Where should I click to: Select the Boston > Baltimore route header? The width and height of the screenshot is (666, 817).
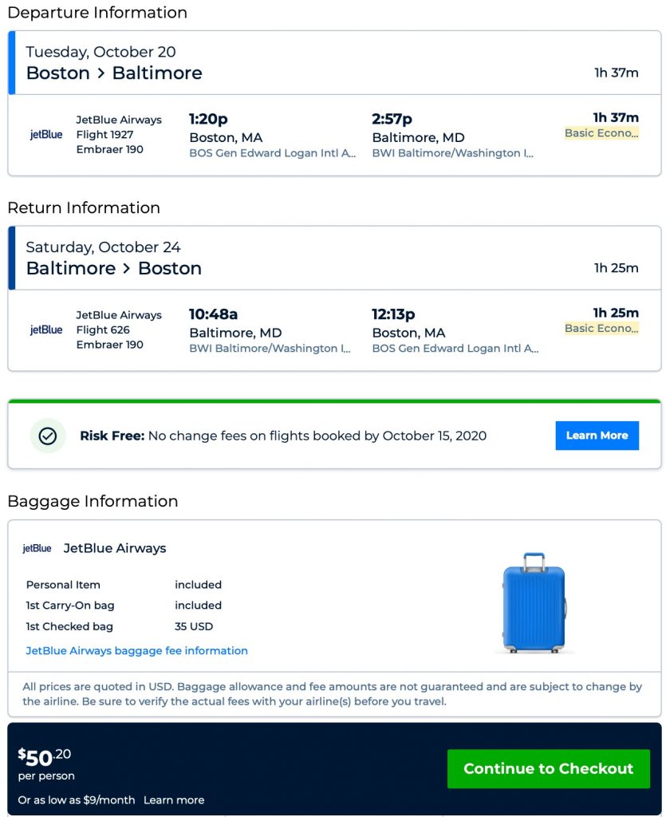click(114, 73)
